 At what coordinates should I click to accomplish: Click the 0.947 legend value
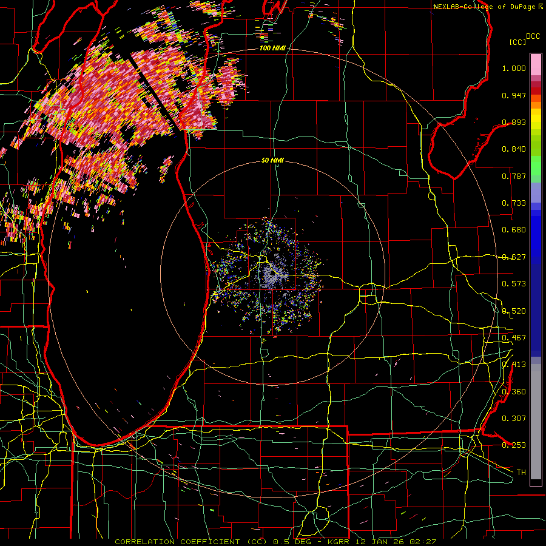[x=514, y=95]
